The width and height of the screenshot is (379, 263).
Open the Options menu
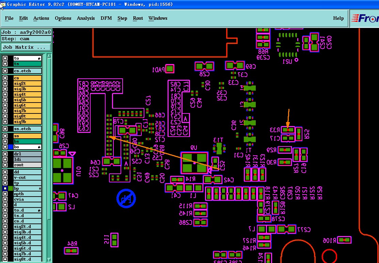click(x=63, y=18)
